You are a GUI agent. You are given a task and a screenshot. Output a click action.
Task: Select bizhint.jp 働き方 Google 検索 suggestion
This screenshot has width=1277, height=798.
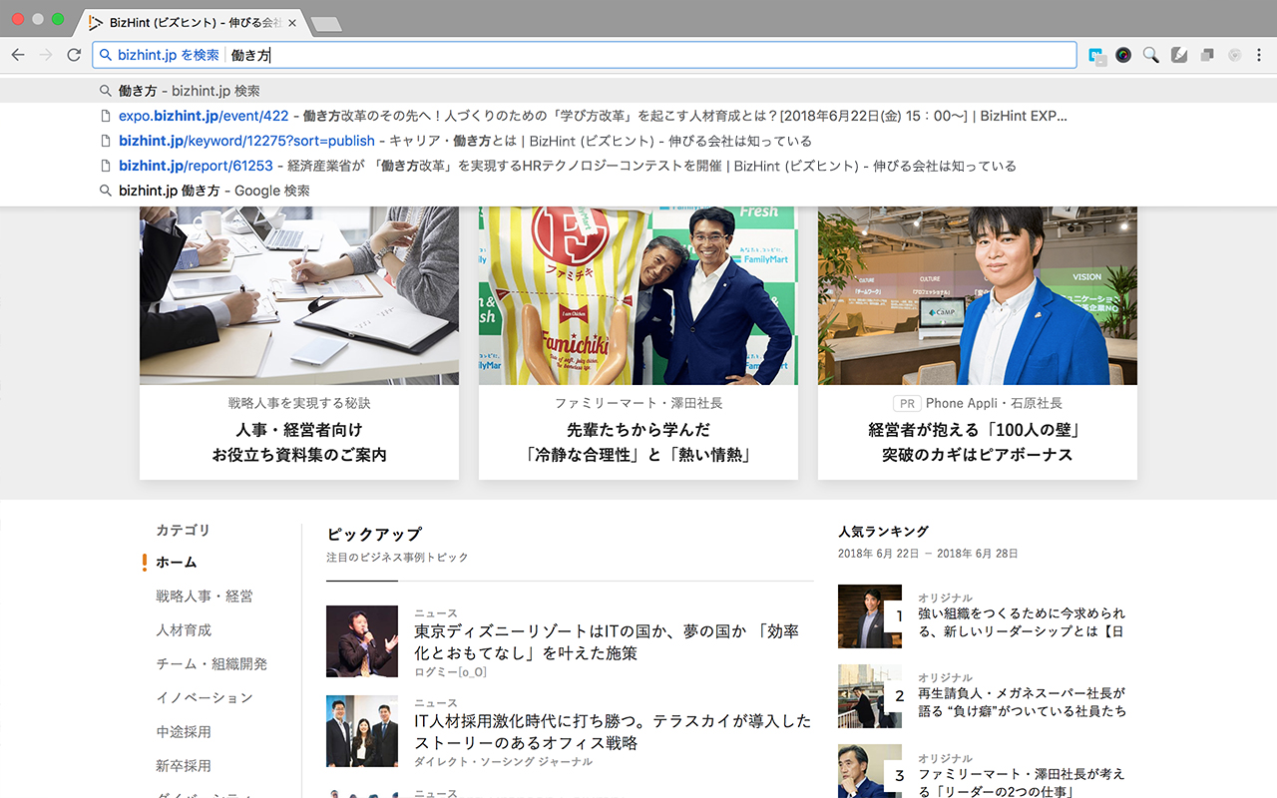[x=638, y=191]
